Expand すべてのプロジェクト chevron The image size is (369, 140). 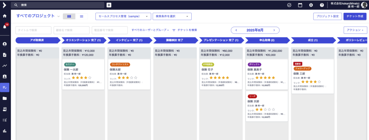click(x=59, y=17)
